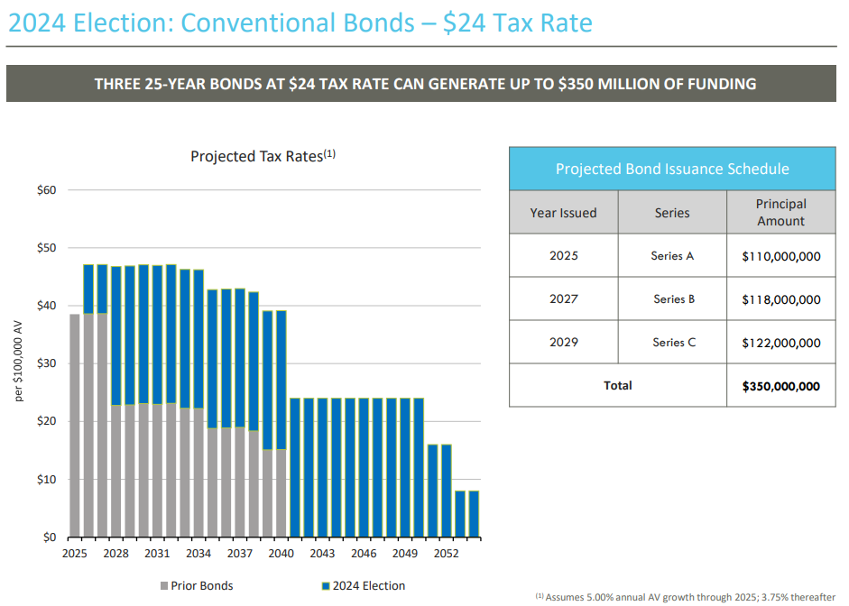Click the 'Total' row label
The width and height of the screenshot is (849, 606).
click(618, 385)
